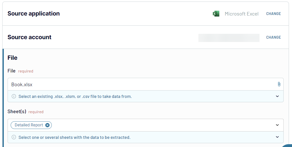Click the Source application heading
Viewport: 292px width, 147px height.
coord(33,14)
